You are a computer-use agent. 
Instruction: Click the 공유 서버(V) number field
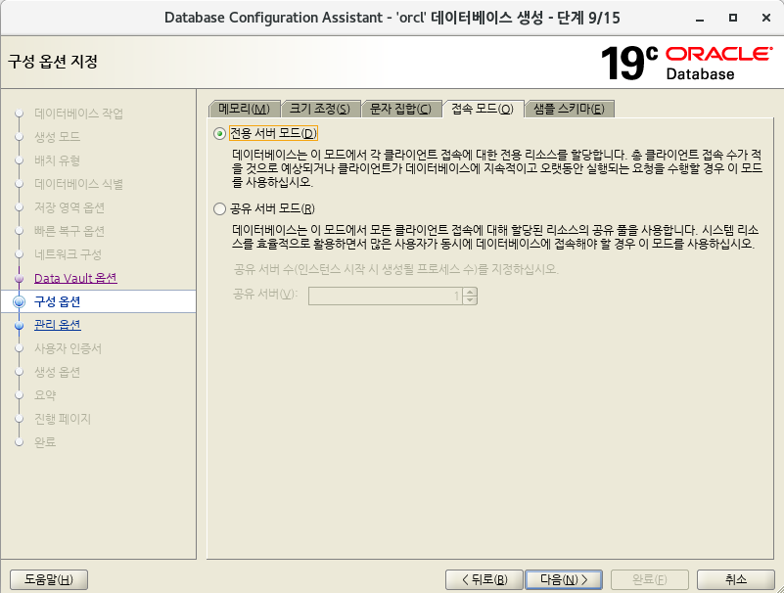[386, 296]
